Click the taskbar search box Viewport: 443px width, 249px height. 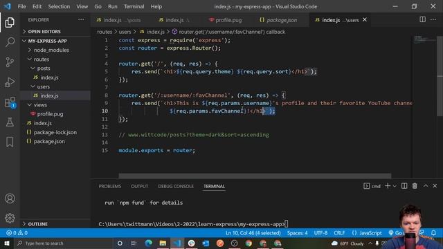[x=64, y=243]
